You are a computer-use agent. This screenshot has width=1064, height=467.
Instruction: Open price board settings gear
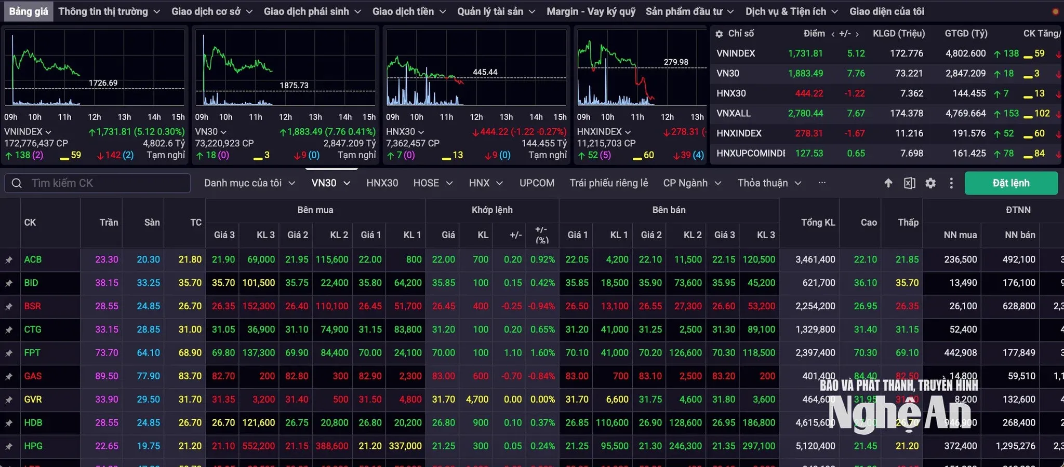(x=930, y=183)
